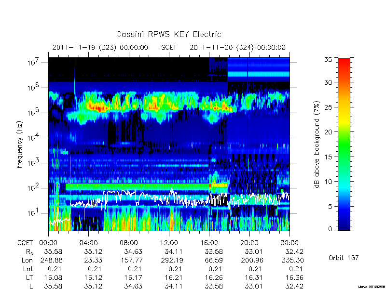
Task: Click the '35' colorbar tick label
Action: click(330, 60)
